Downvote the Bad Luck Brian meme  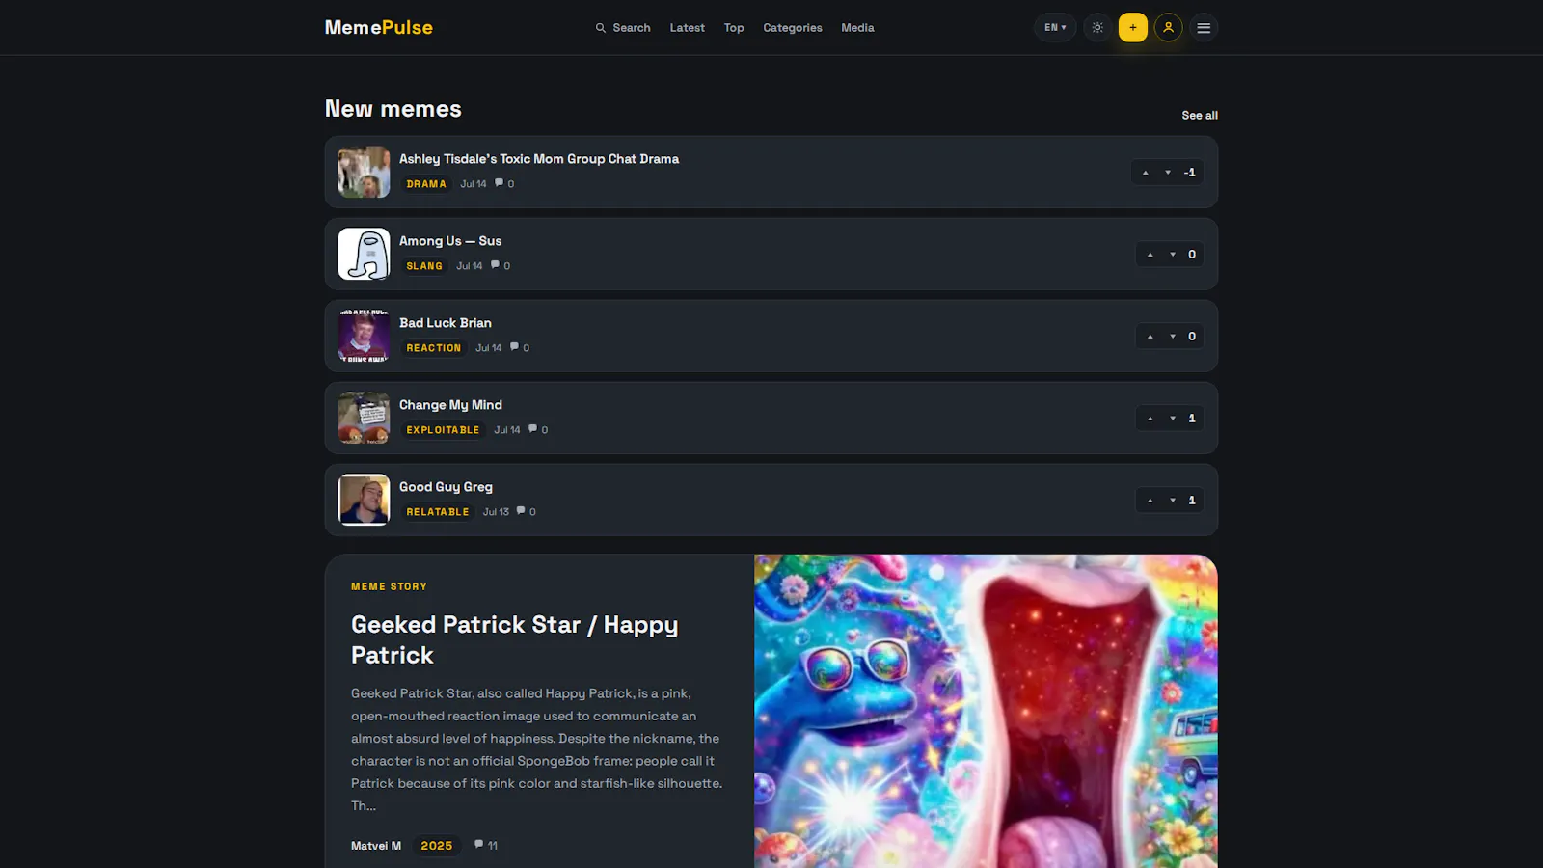click(1173, 337)
